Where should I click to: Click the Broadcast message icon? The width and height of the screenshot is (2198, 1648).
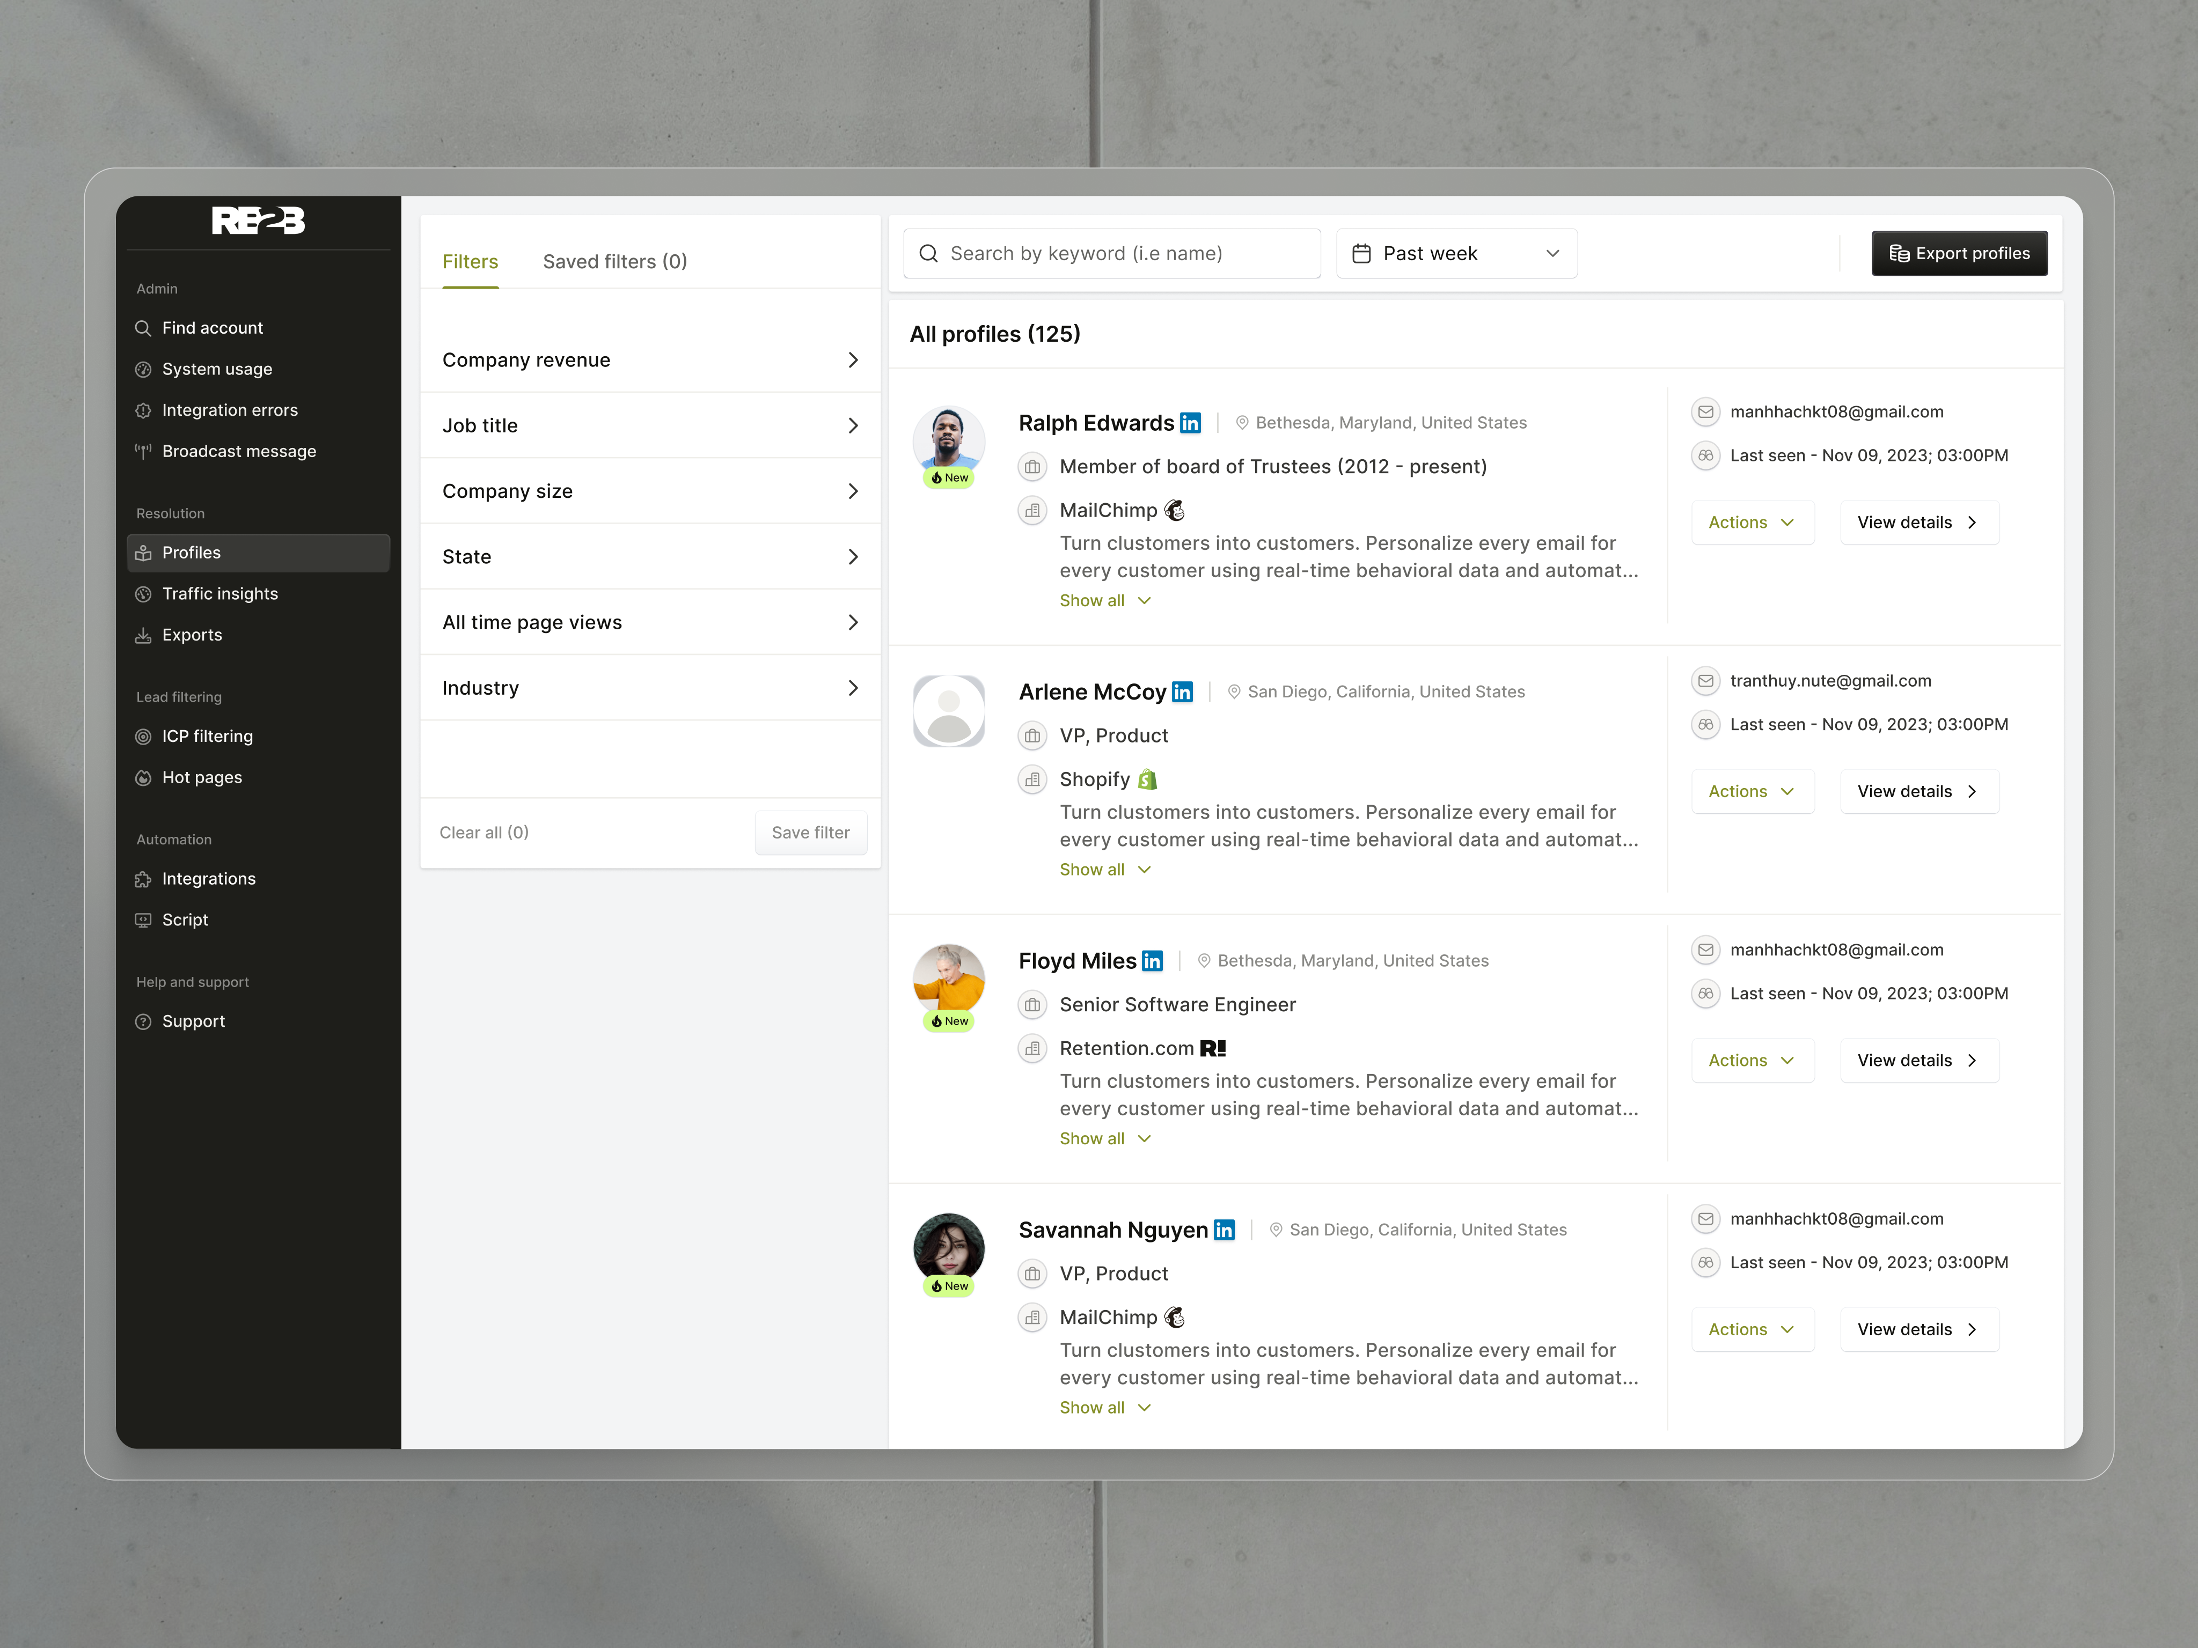point(144,451)
